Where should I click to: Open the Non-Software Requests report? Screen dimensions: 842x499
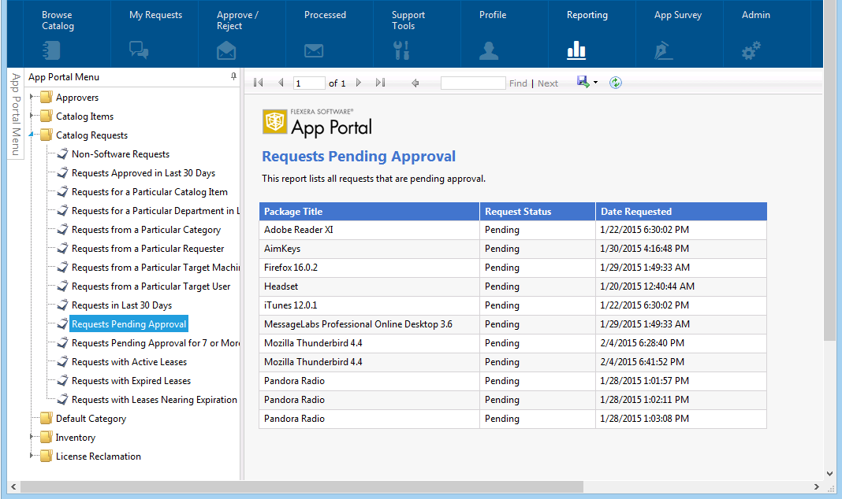121,153
